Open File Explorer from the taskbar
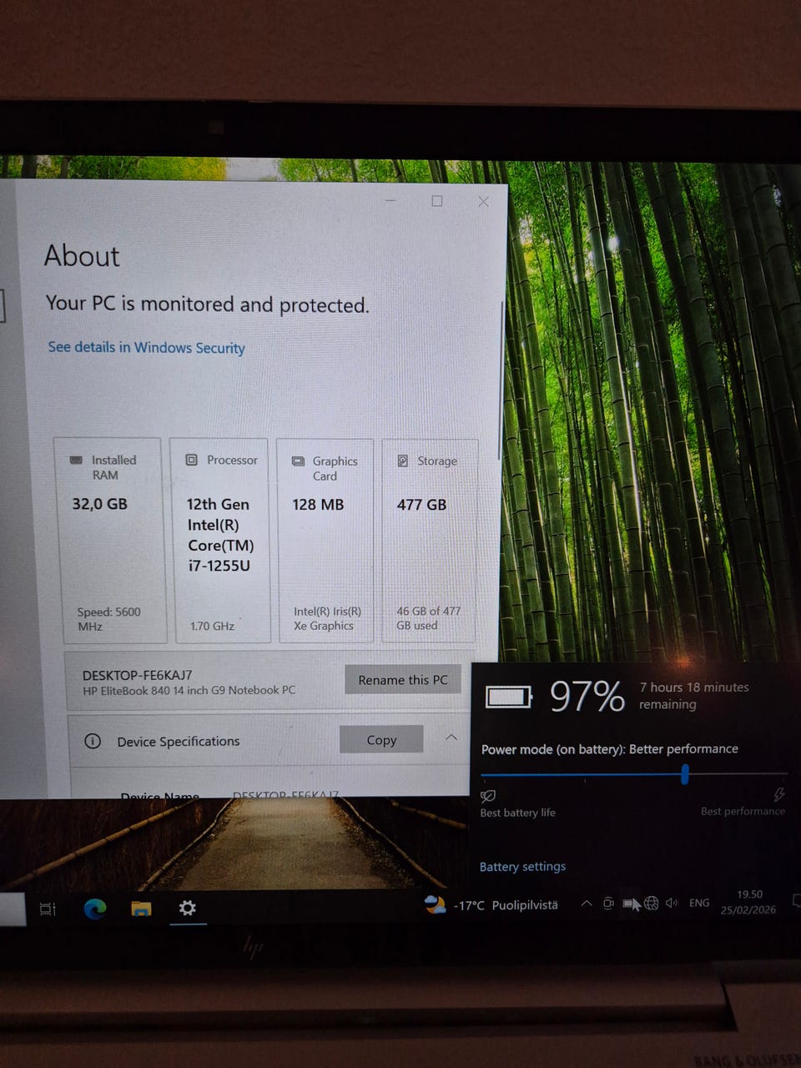The height and width of the screenshot is (1068, 801). (141, 909)
